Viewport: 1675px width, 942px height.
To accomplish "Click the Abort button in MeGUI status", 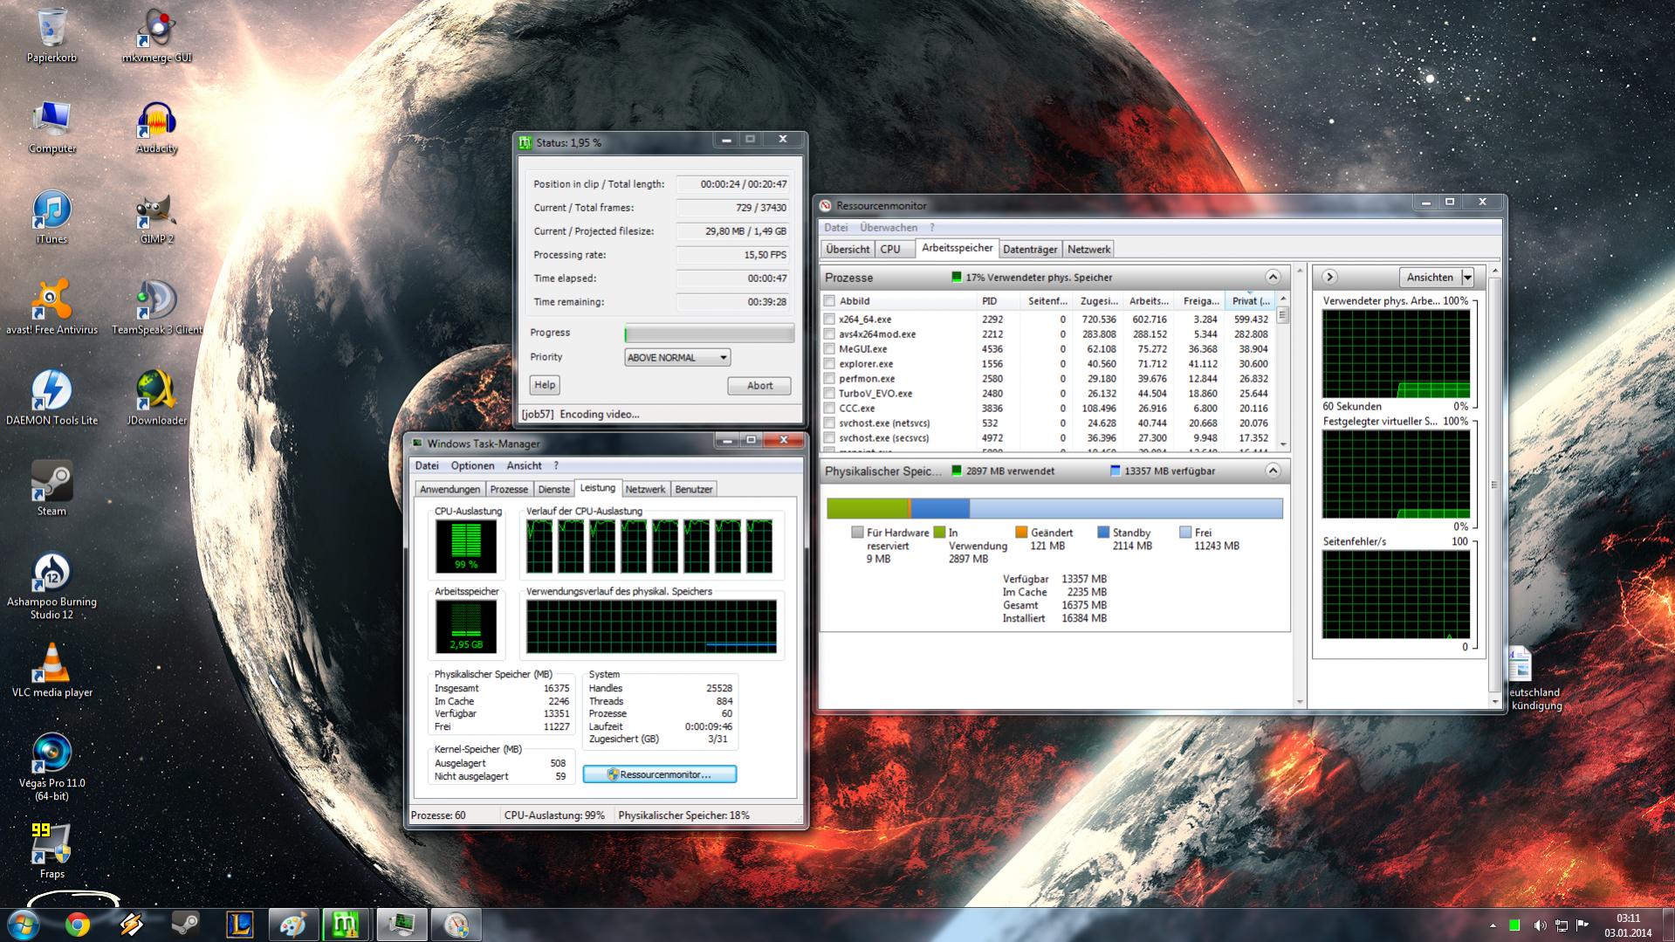I will (759, 386).
